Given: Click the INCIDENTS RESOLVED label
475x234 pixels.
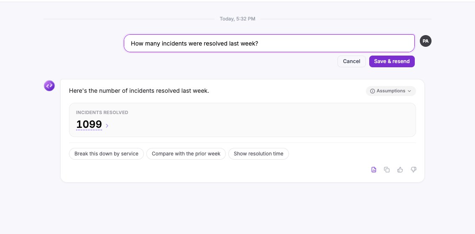Looking at the screenshot, I should click(102, 112).
